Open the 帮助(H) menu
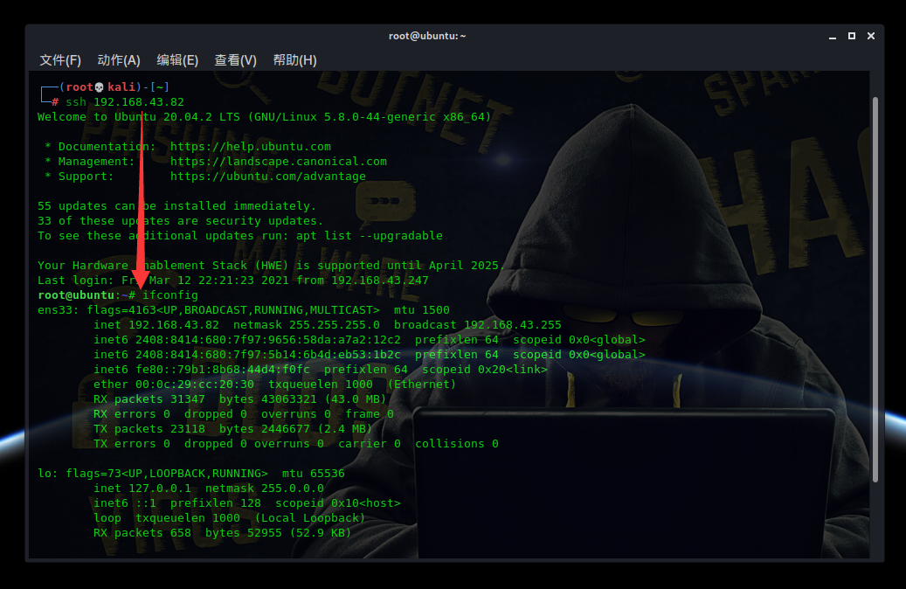 click(294, 60)
